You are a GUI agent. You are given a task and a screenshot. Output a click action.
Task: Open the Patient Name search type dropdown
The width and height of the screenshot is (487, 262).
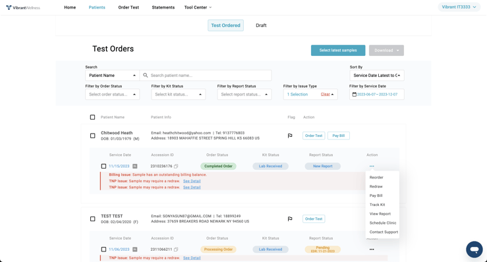[x=113, y=76]
